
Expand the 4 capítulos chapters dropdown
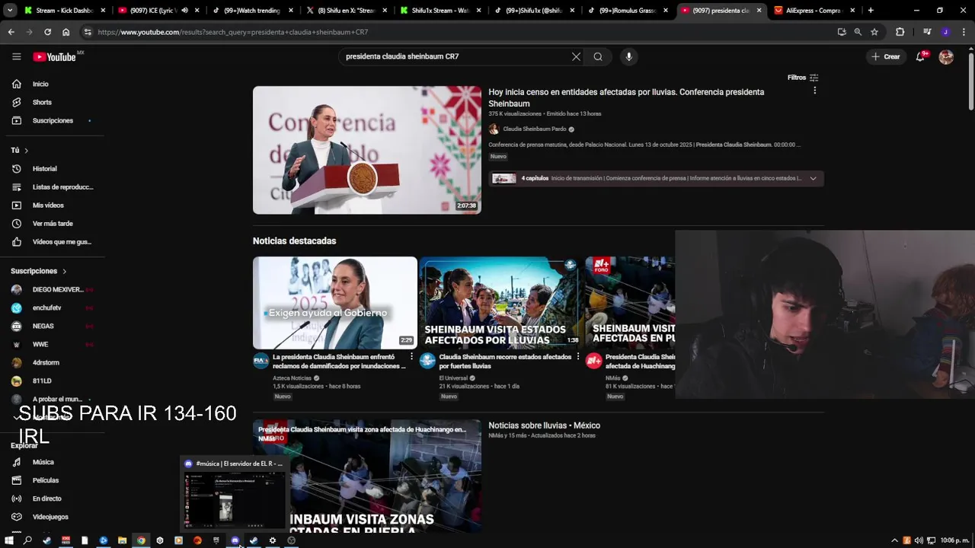[813, 178]
